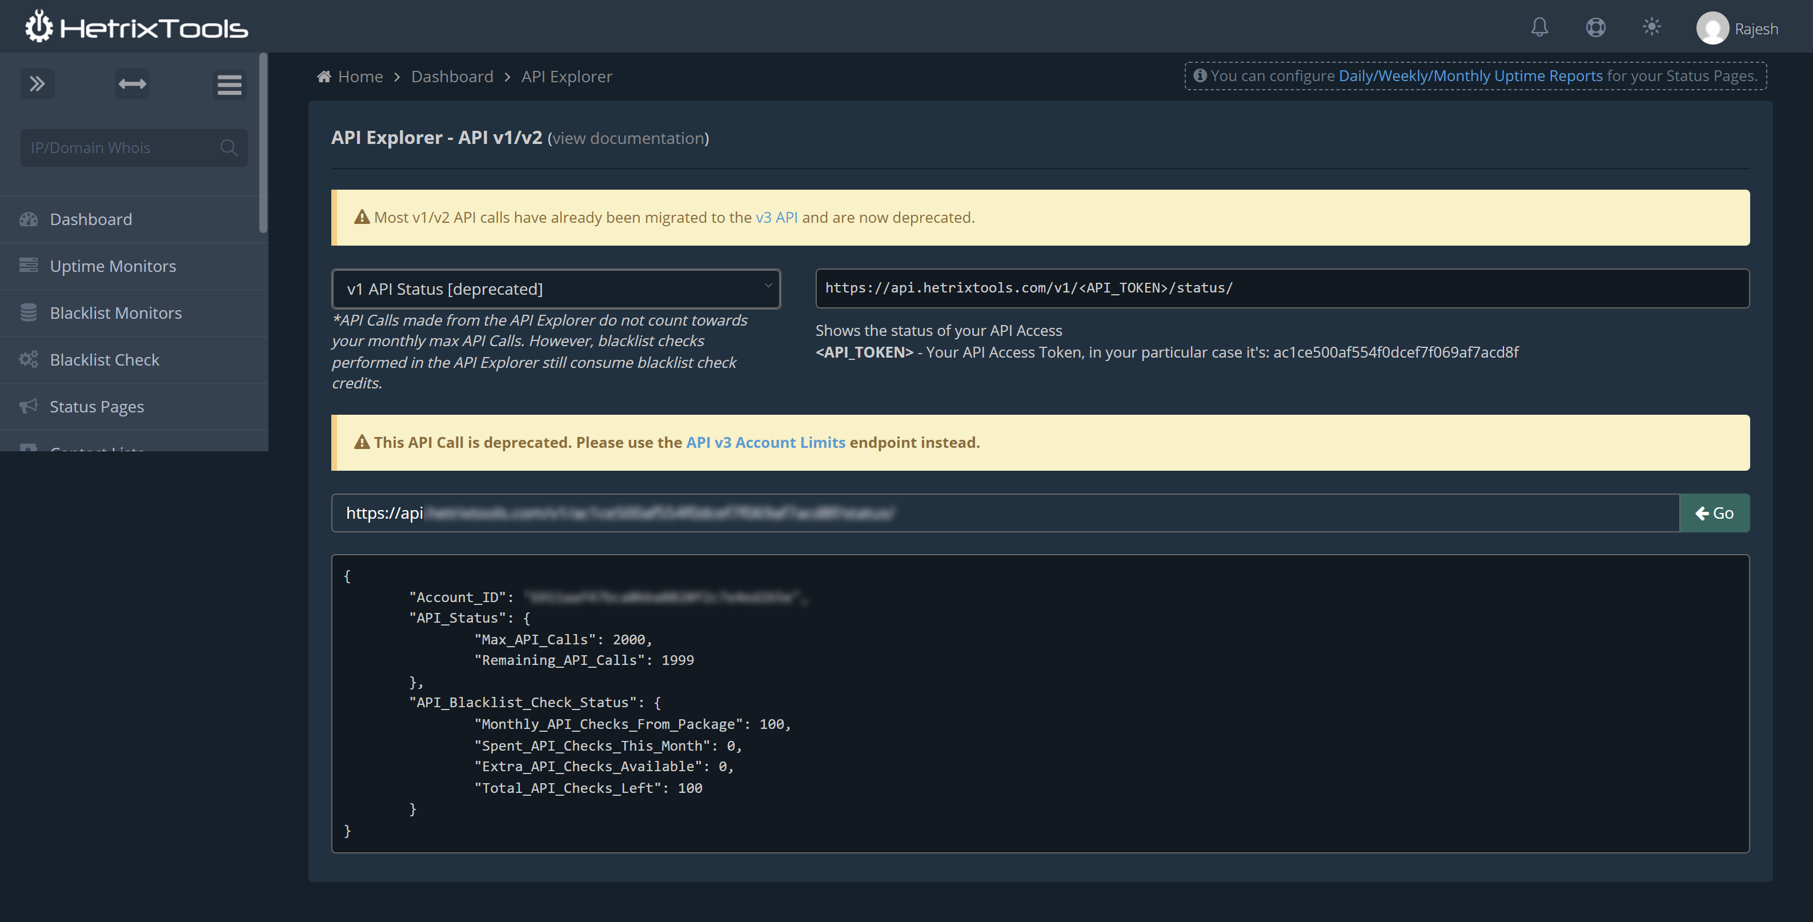This screenshot has height=922, width=1813.
Task: Open the support lifebuoy icon
Action: click(x=1595, y=27)
